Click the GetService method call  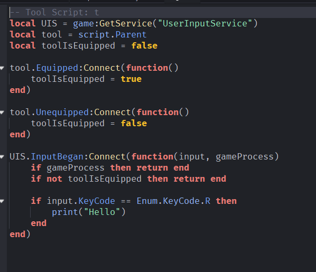point(126,24)
